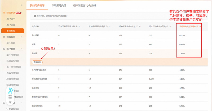Collapse the 经营参谋 section chevron
The height and width of the screenshot is (111, 212).
(x=21, y=13)
